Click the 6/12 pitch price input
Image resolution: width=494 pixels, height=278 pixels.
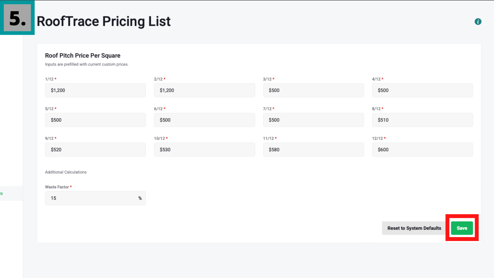click(204, 120)
